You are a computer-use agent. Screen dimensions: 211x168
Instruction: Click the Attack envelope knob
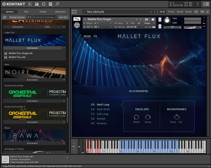click(x=136, y=117)
